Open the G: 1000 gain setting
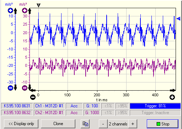Screen dimensions: 182x129 pos(92,113)
